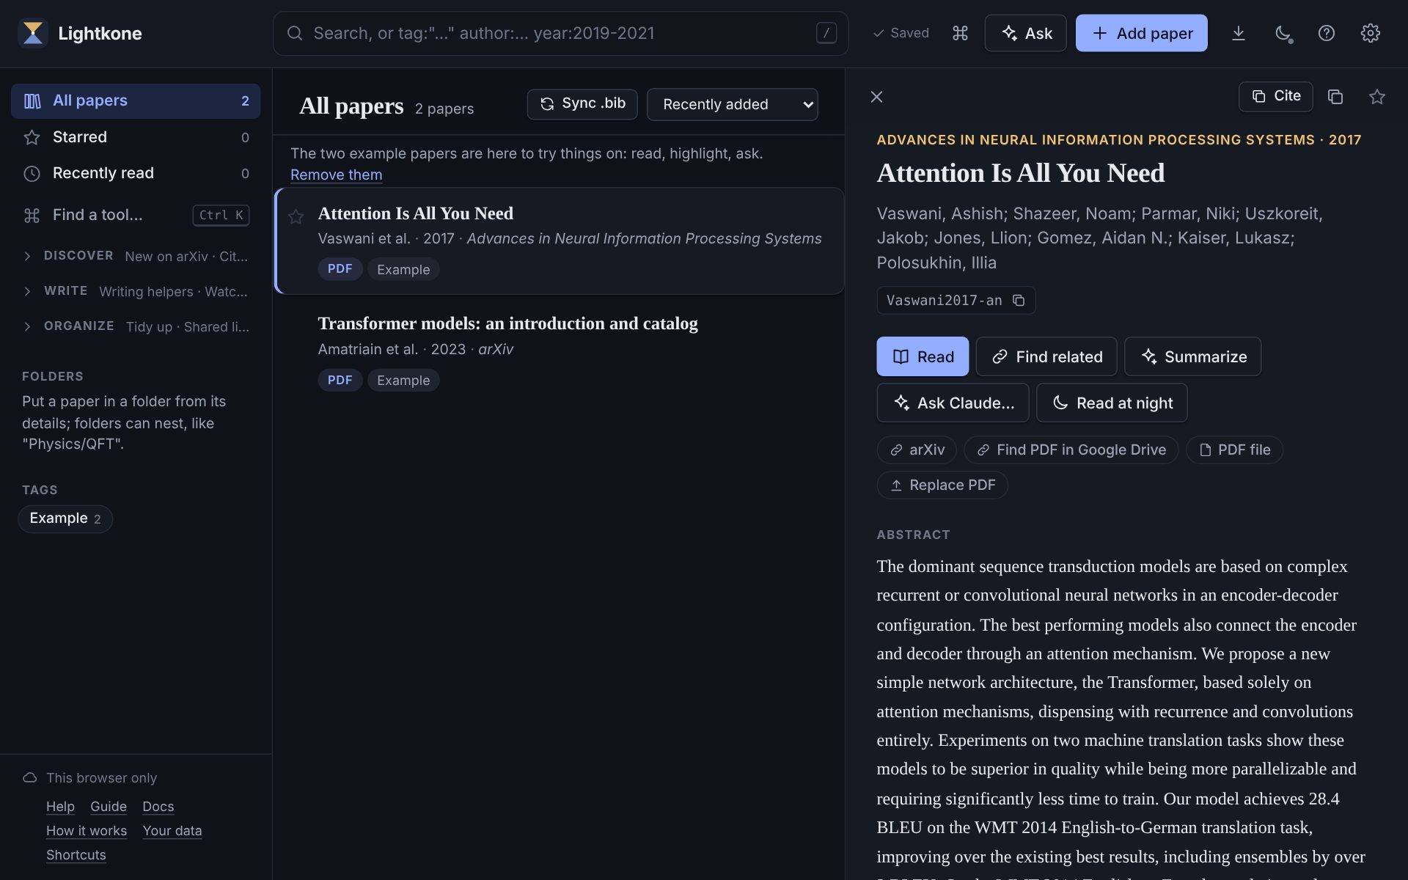Click Read at night button

(x=1112, y=403)
